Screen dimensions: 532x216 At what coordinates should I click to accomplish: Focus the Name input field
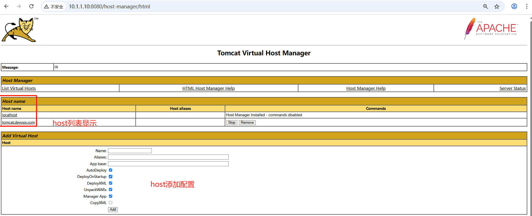click(x=130, y=151)
